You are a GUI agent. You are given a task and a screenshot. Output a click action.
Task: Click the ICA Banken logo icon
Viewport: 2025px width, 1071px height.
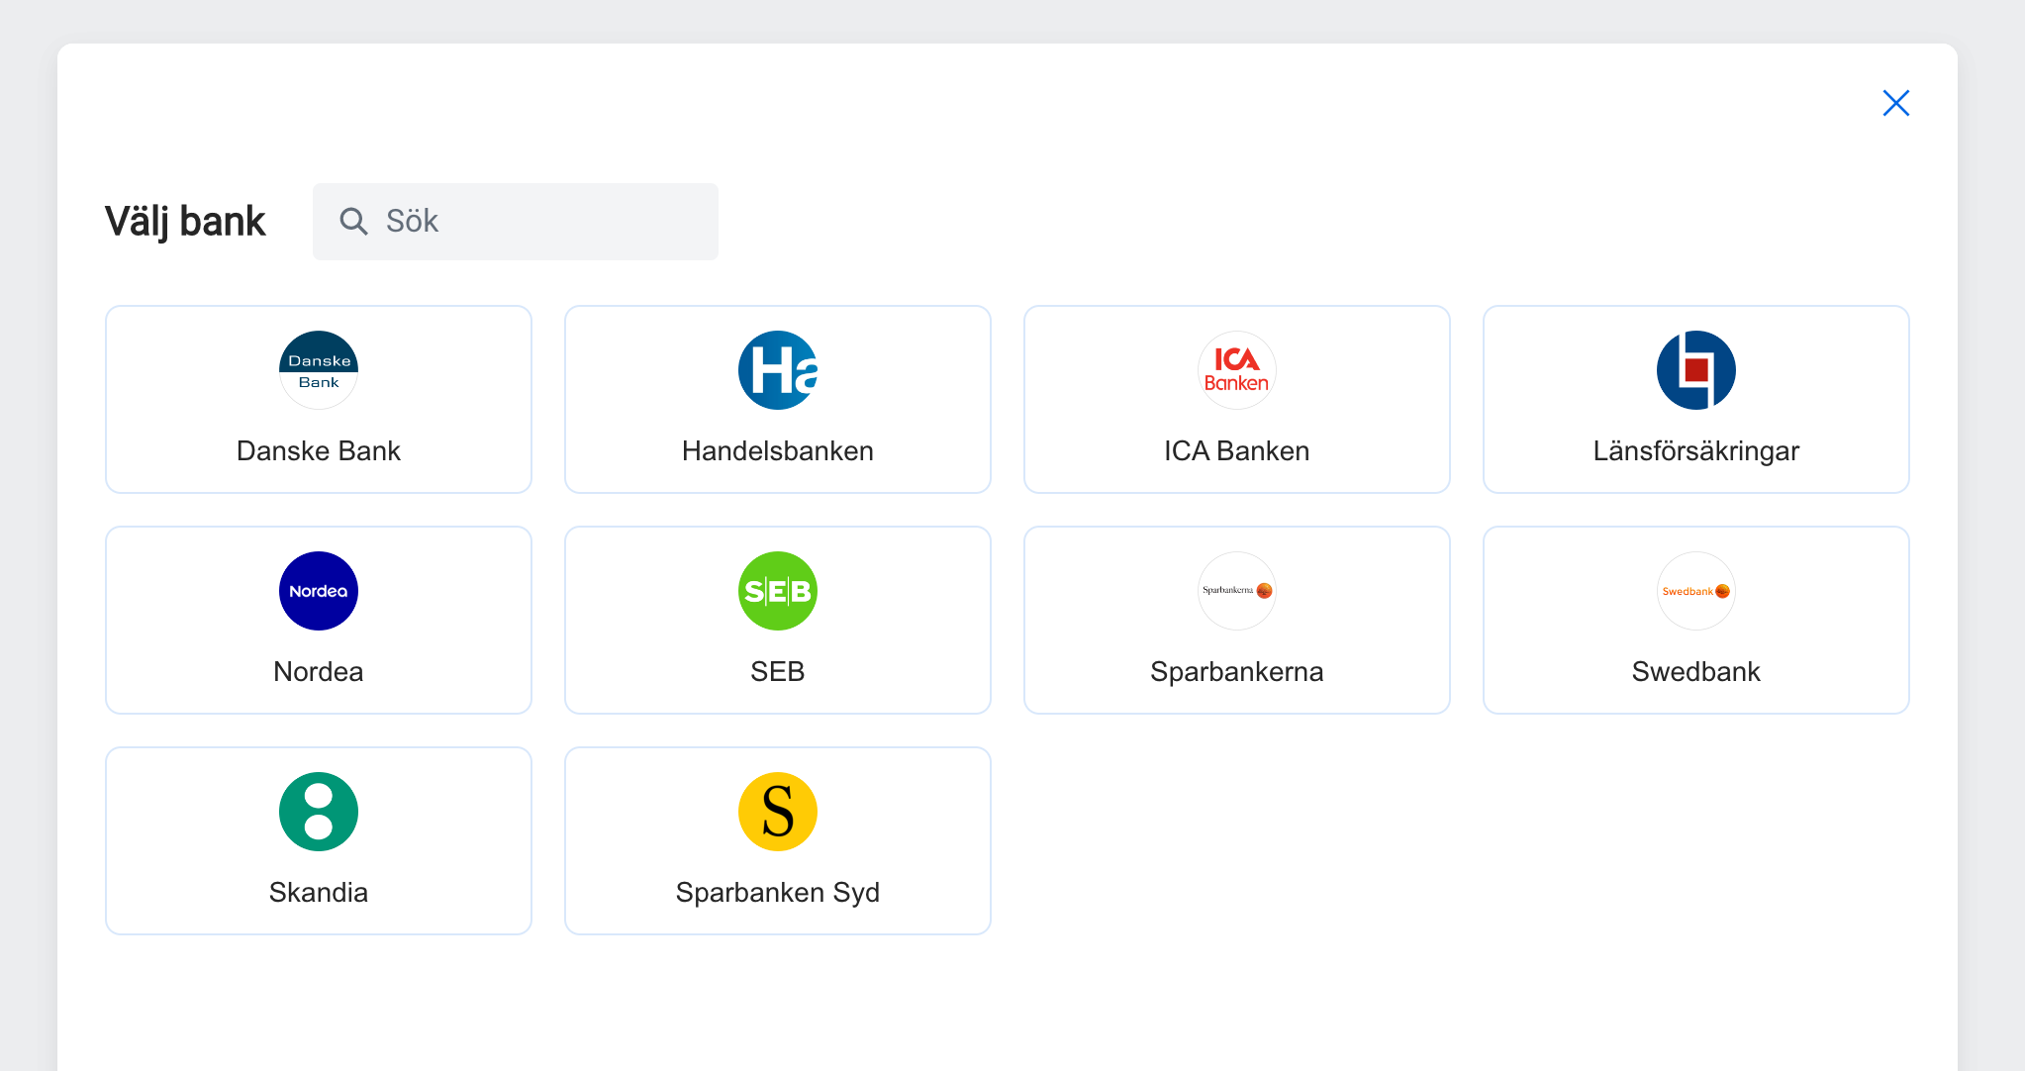(1237, 370)
